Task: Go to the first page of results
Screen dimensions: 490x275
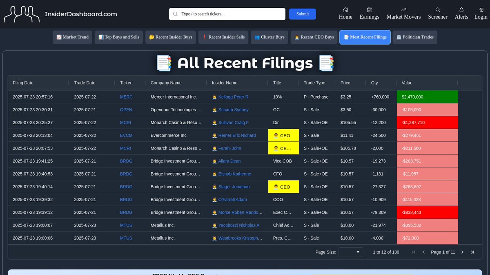Action: [x=414, y=252]
